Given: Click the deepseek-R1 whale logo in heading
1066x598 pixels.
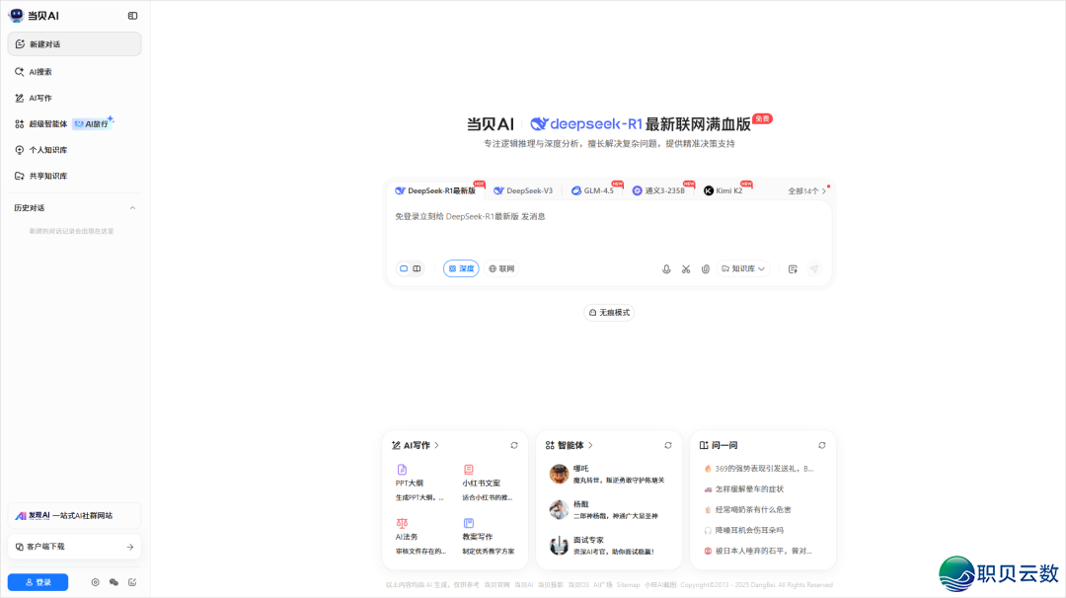Looking at the screenshot, I should point(539,123).
